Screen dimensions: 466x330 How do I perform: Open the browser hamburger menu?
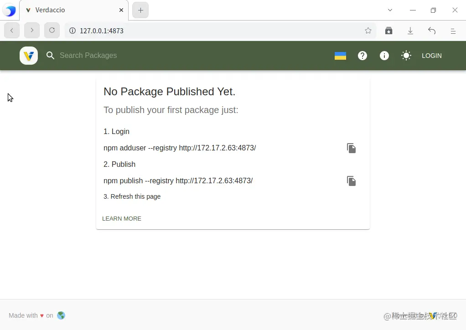pos(453,31)
